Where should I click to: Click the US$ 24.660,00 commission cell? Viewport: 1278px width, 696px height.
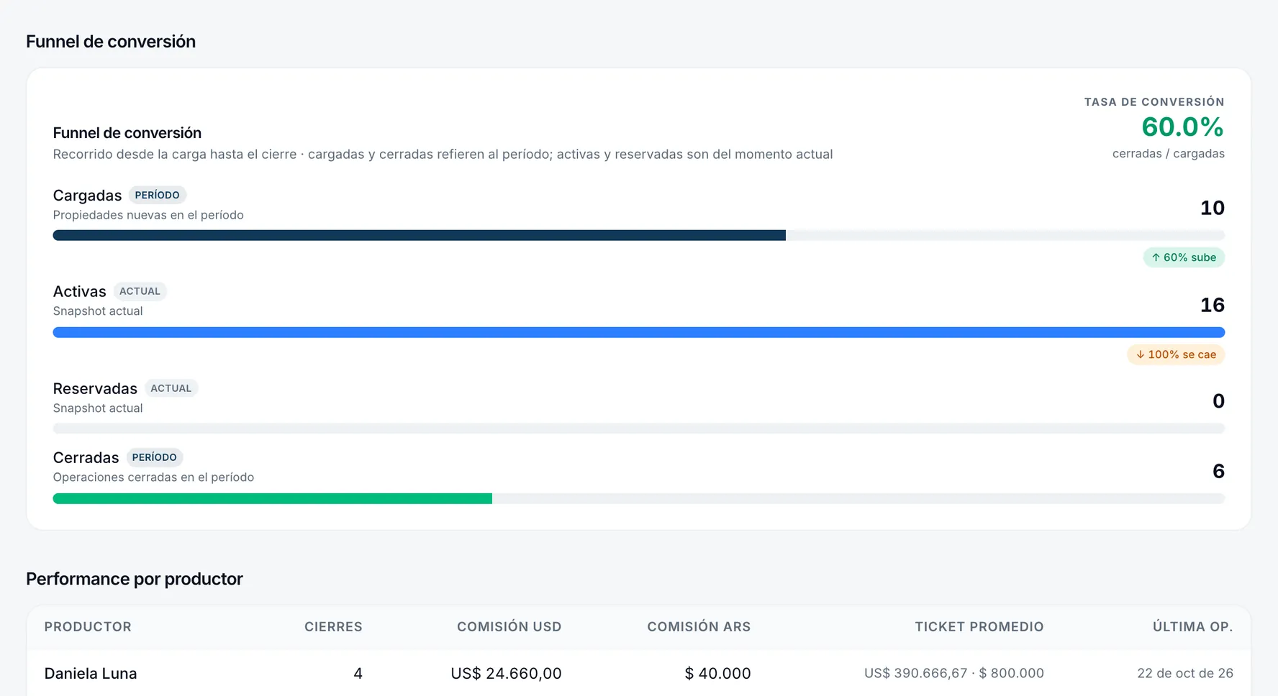click(x=507, y=674)
